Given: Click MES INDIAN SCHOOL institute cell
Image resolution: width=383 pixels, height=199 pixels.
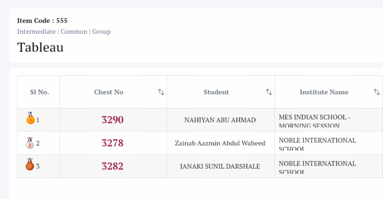Looking at the screenshot, I should [314, 121].
